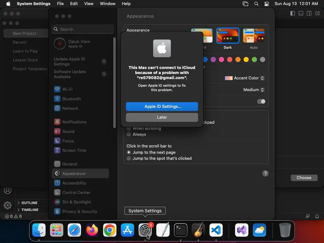Screen dimensions: 324x243
Task: Pick the purple accent color
Action: pyautogui.click(x=213, y=60)
